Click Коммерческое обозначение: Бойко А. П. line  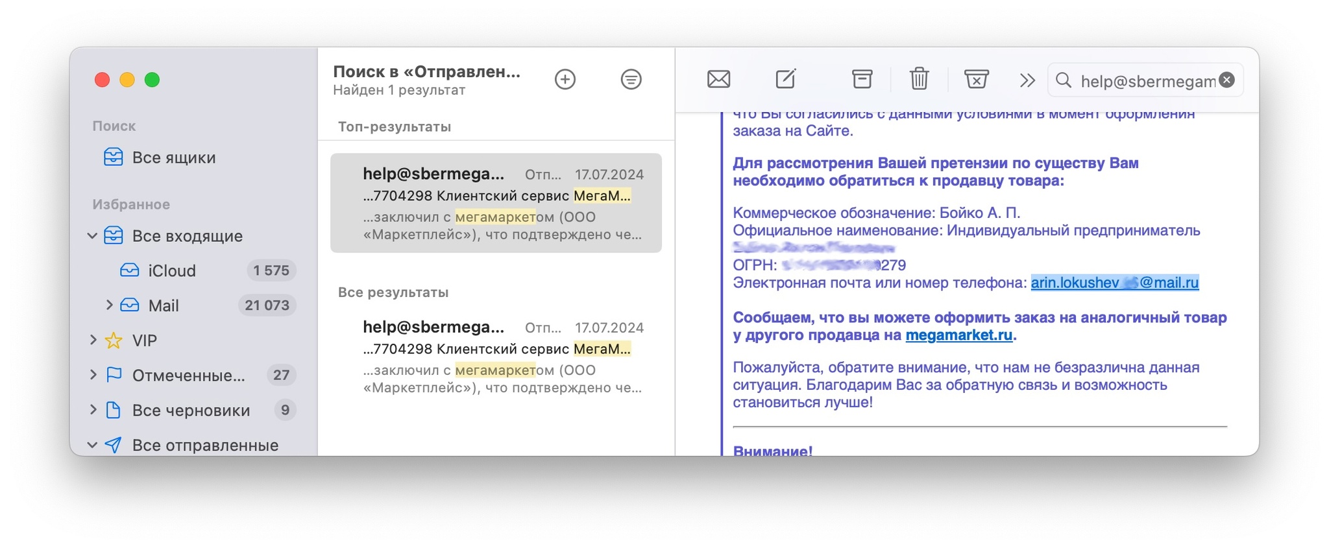click(x=876, y=213)
